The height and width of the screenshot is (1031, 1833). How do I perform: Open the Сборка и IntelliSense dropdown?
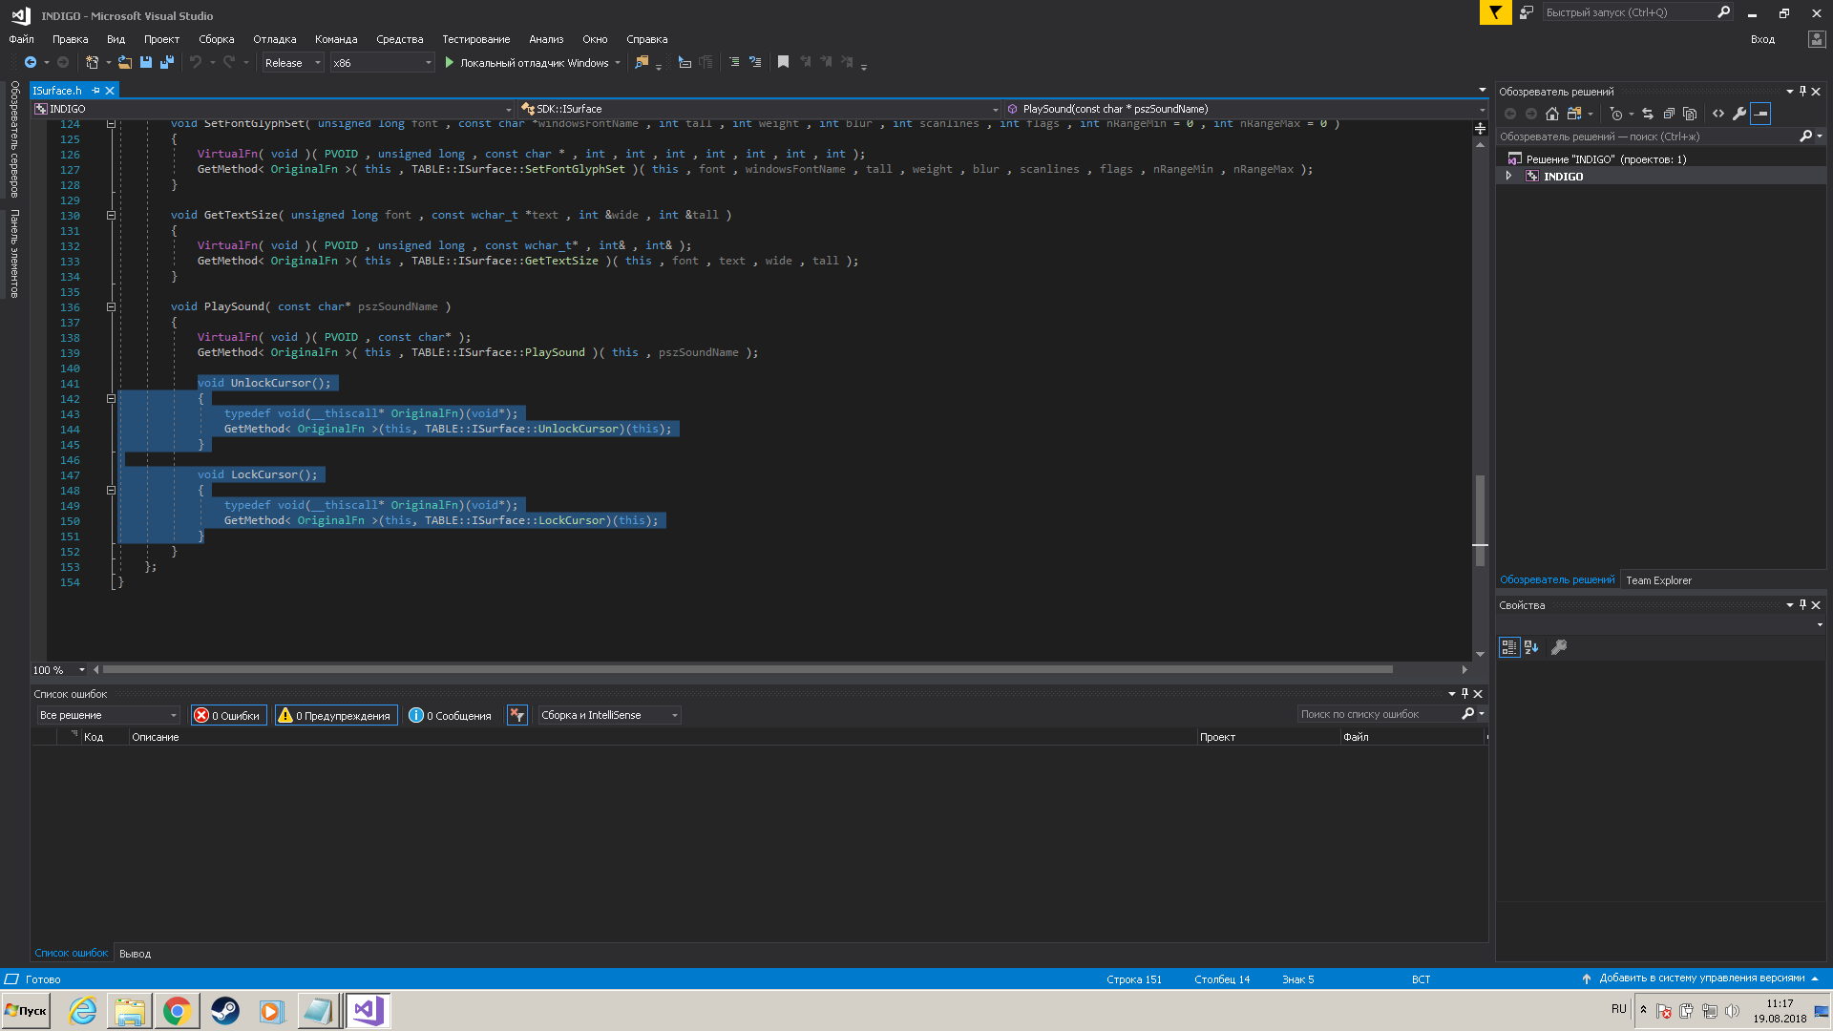(x=609, y=715)
